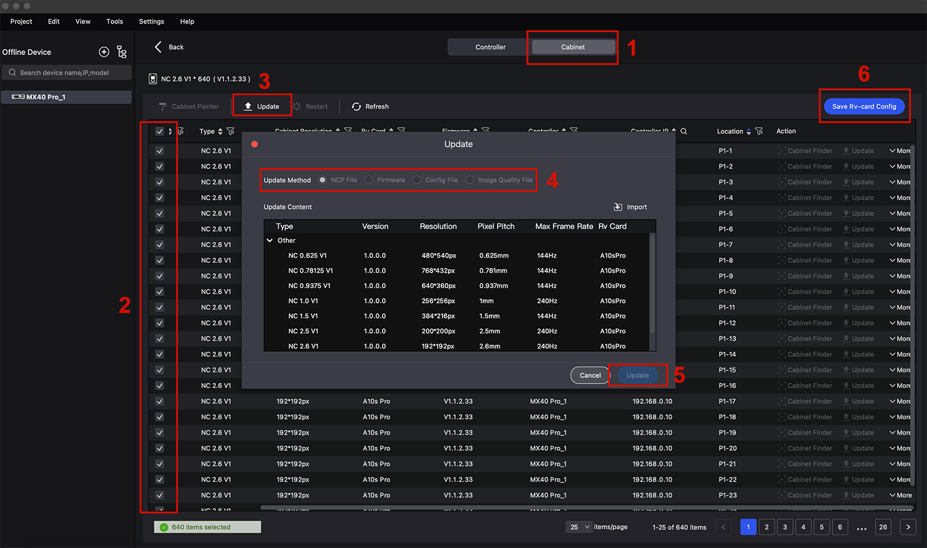Image resolution: width=927 pixels, height=548 pixels.
Task: Click the sort arrows on Location column
Action: pos(748,131)
